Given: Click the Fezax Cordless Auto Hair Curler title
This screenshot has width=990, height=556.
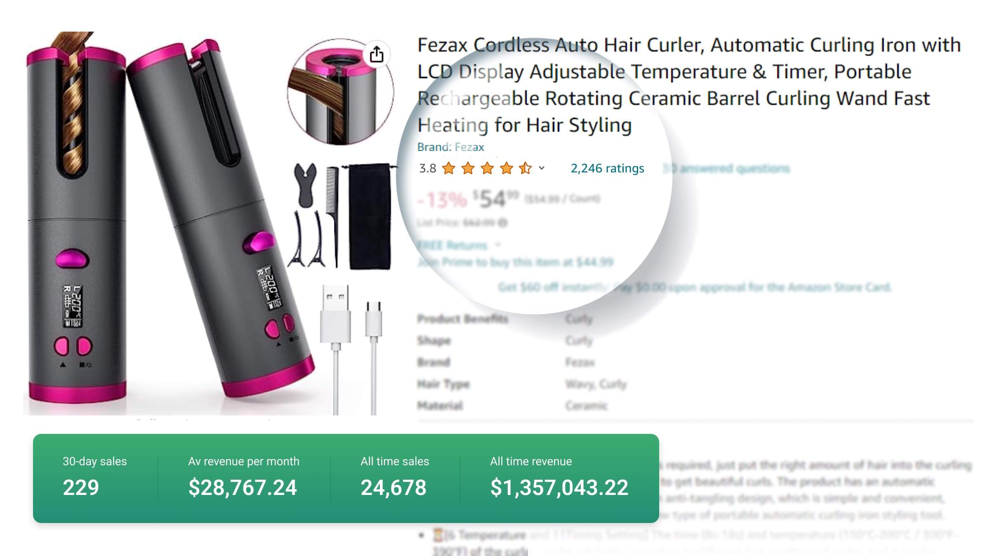Looking at the screenshot, I should [689, 85].
